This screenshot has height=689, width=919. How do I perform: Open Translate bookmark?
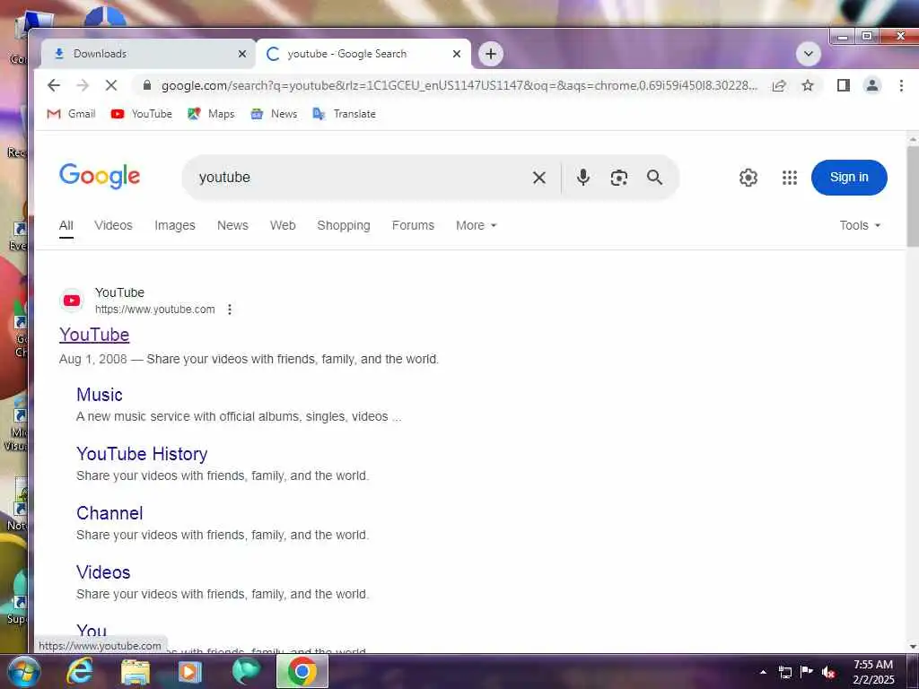[x=345, y=114]
